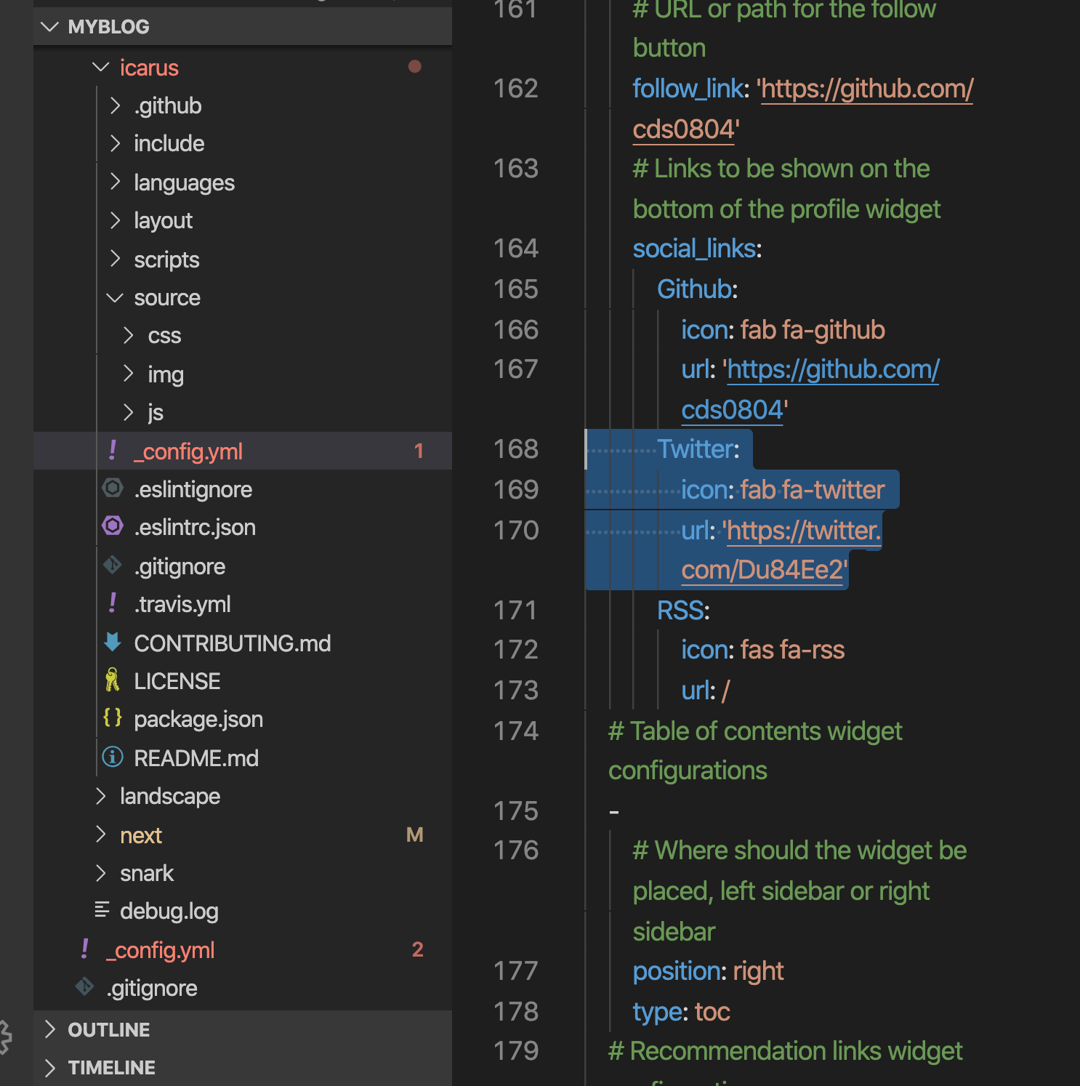
Task: Select the snark folder label
Action: [x=147, y=873]
